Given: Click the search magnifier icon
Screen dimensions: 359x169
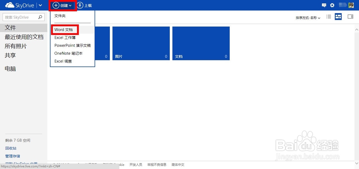Looking at the screenshot, I should 40,17.
